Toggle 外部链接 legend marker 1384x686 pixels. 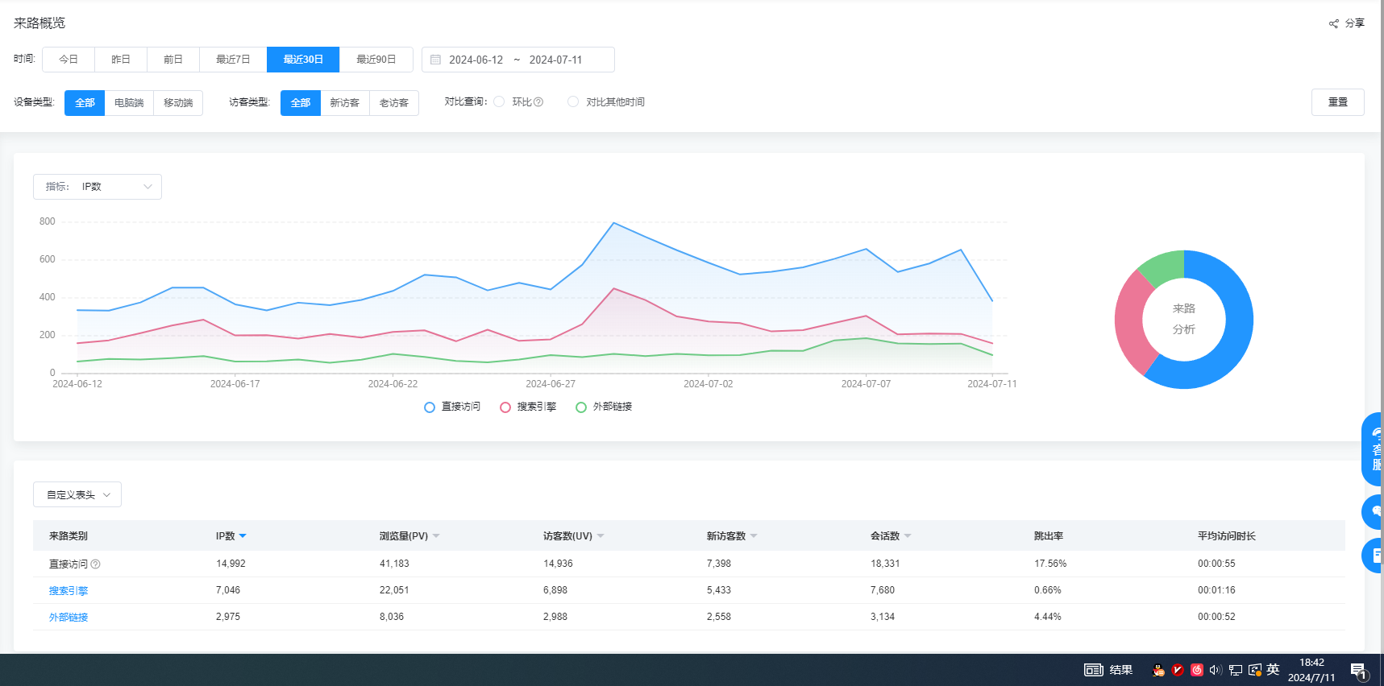coord(581,407)
